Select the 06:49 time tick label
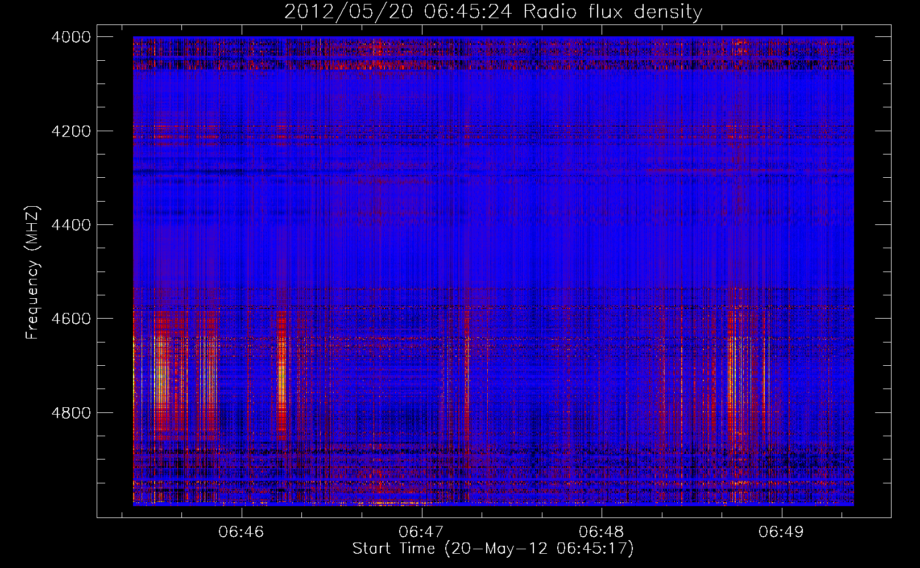The image size is (920, 568). point(781,532)
